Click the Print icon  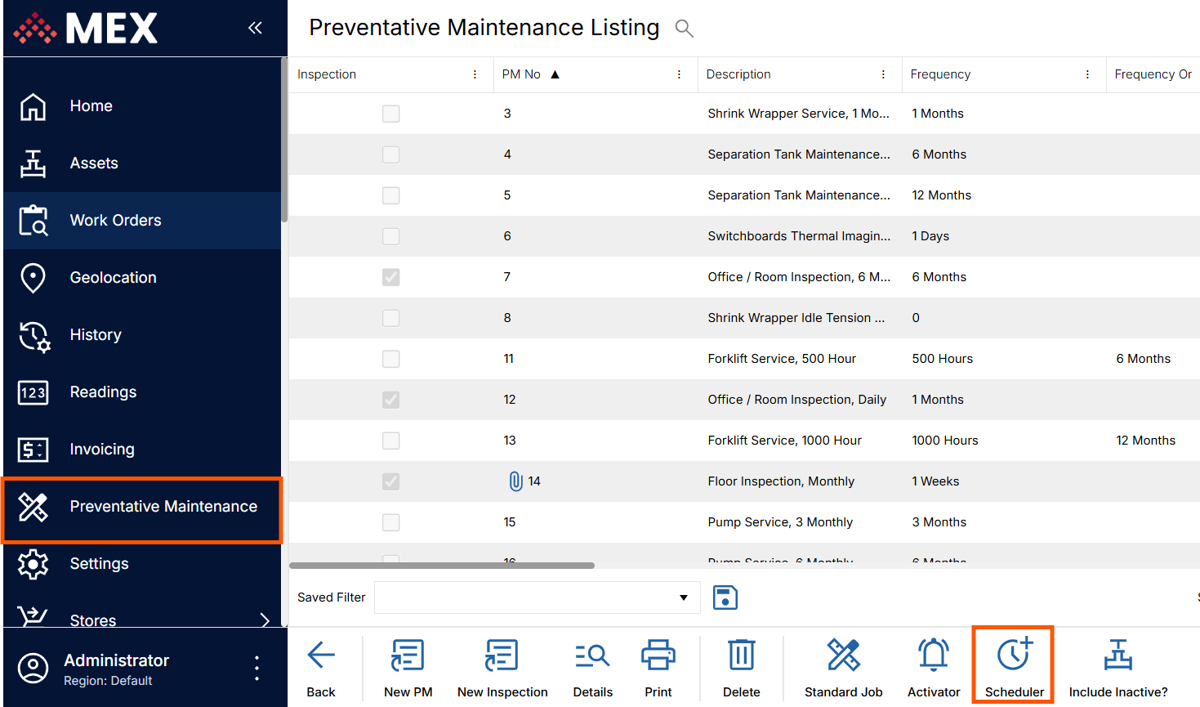click(658, 656)
